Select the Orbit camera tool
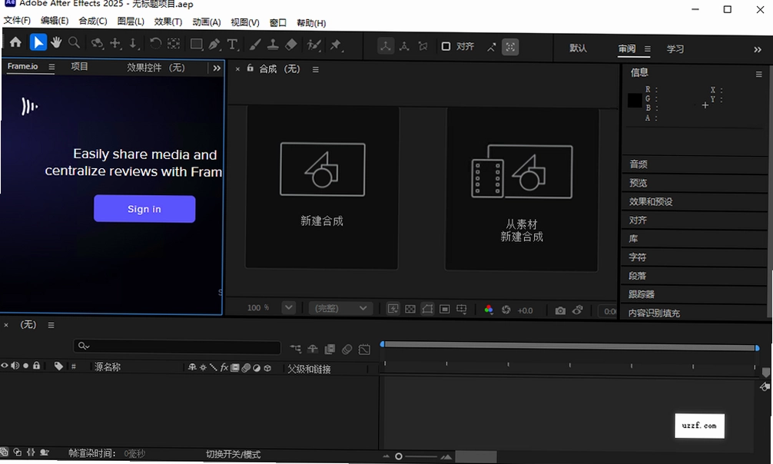 tap(97, 44)
